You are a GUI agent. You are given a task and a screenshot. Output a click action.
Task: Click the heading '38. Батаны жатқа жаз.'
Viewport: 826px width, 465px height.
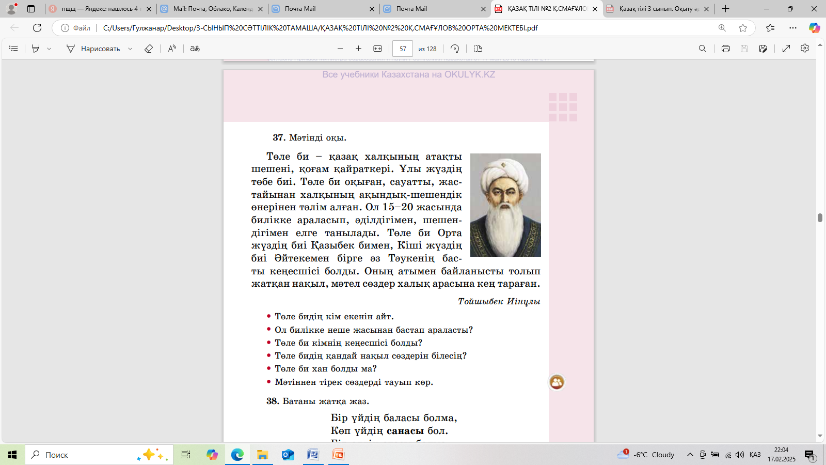click(x=317, y=401)
